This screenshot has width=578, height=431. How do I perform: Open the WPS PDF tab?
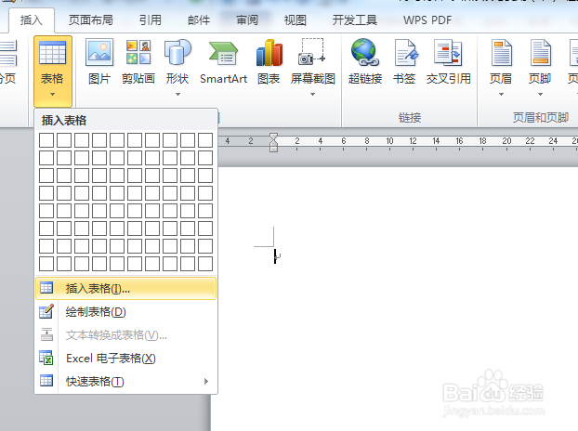(x=427, y=20)
